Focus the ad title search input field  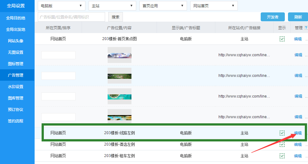[71, 17]
